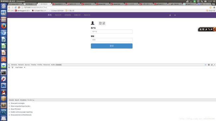
Task: Click the user icon in purple navbar
Action: (170, 15)
